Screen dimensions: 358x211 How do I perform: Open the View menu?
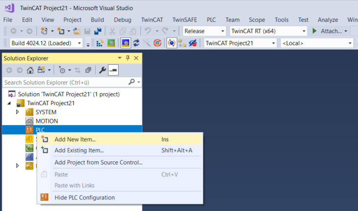48,20
